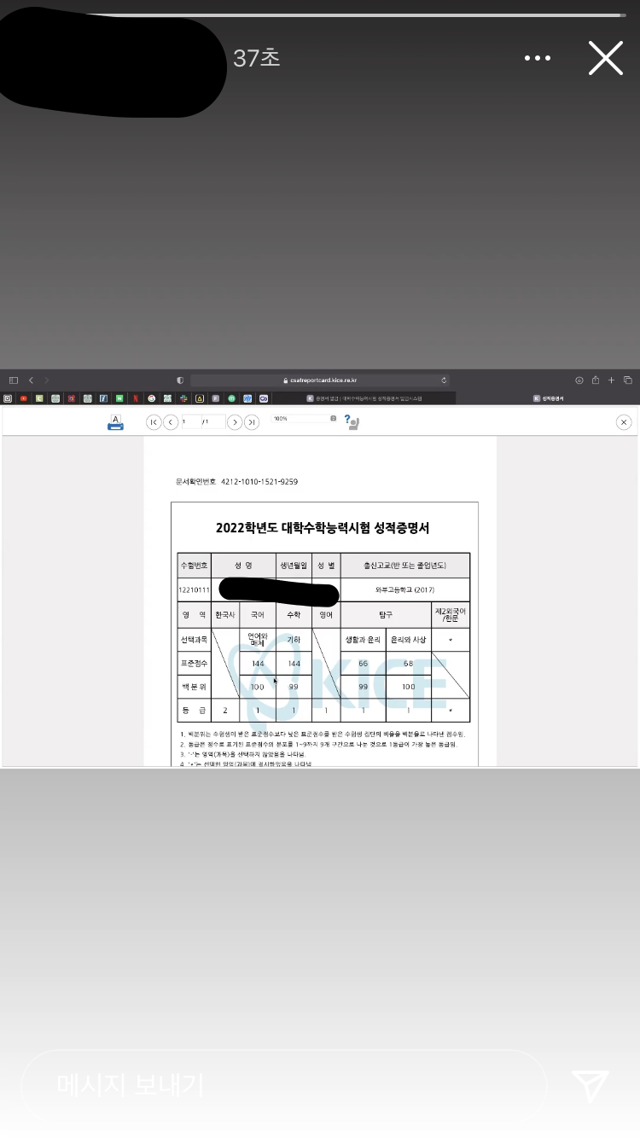Close the story with the X icon
640x1138 pixels.
coord(606,58)
